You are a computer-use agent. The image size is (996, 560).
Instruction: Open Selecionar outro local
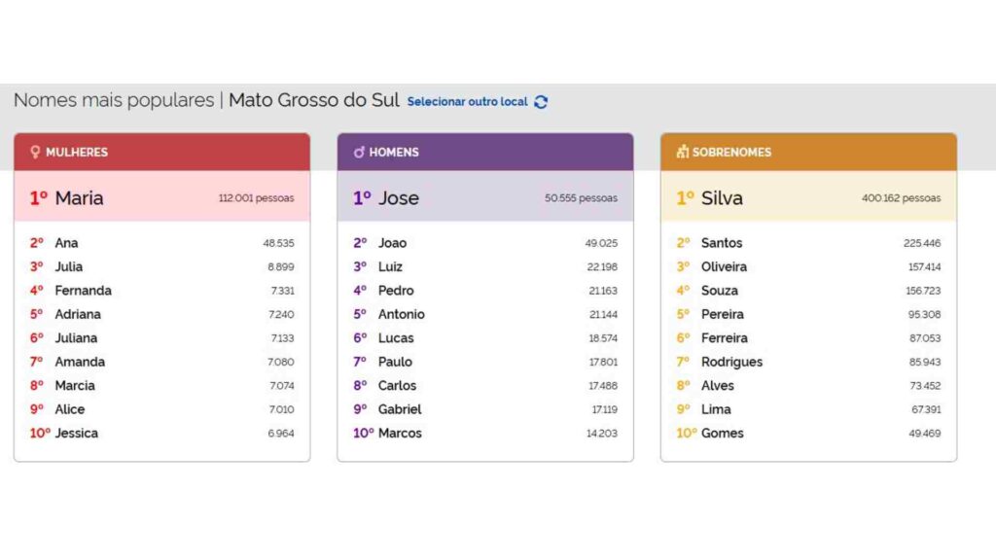tap(466, 100)
